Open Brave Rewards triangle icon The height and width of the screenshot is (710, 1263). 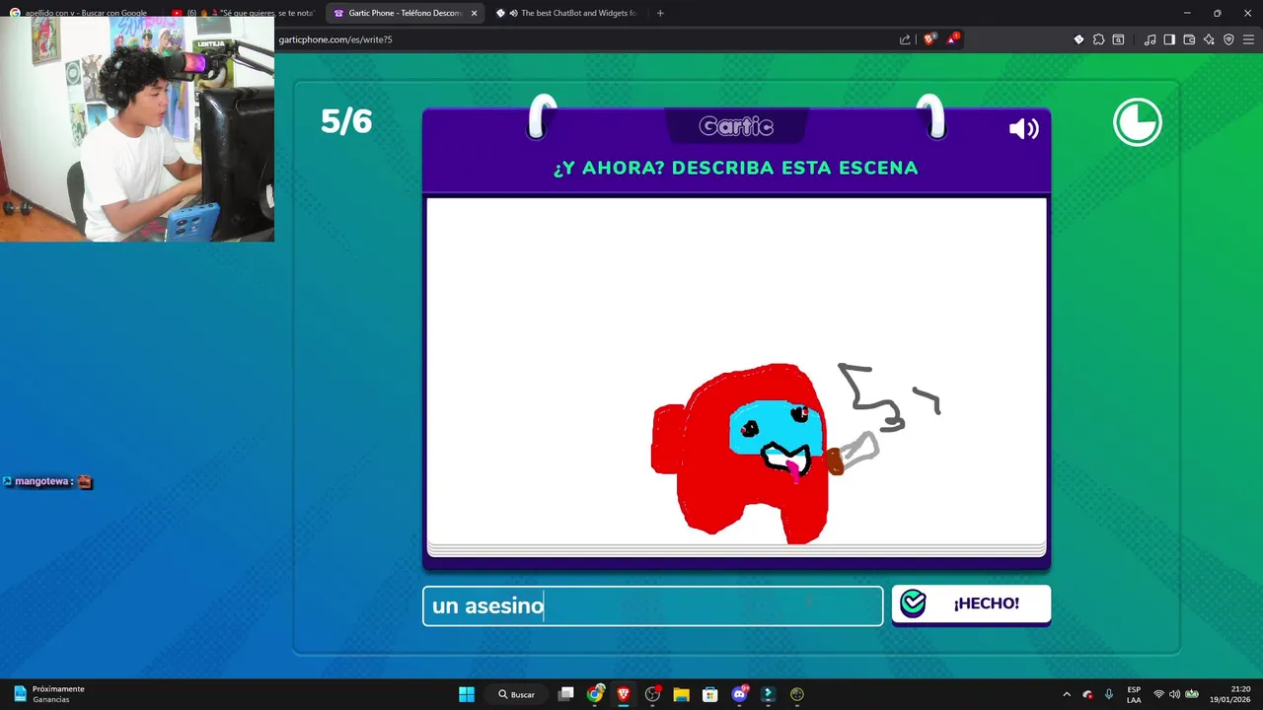pos(952,39)
